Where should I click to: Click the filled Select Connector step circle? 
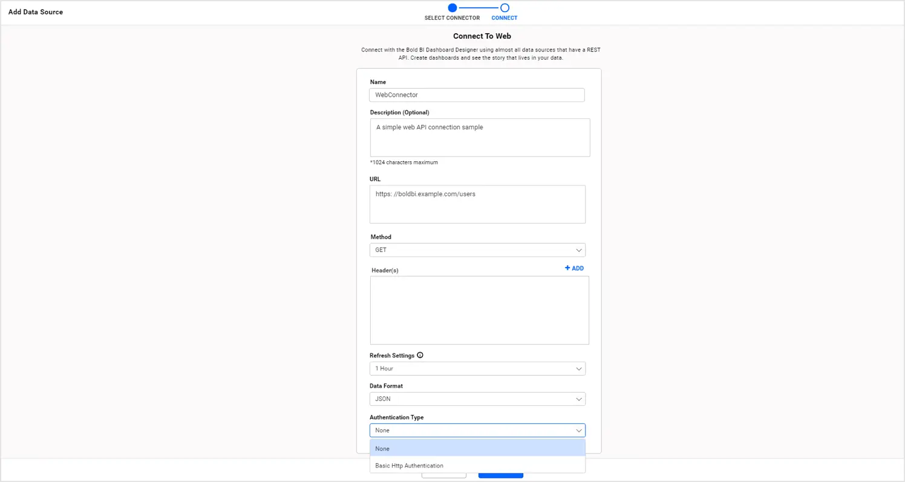(452, 8)
